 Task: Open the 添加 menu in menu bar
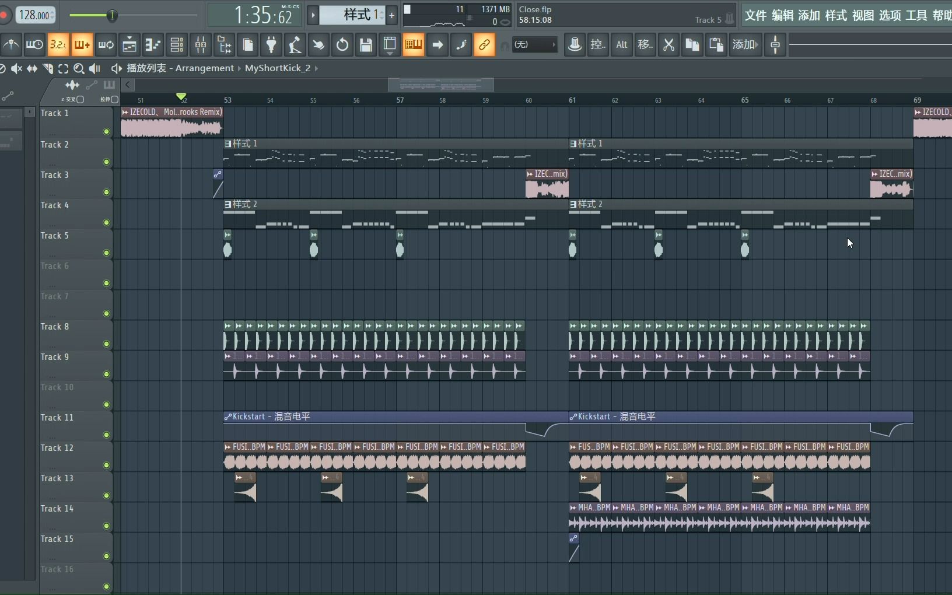809,16
